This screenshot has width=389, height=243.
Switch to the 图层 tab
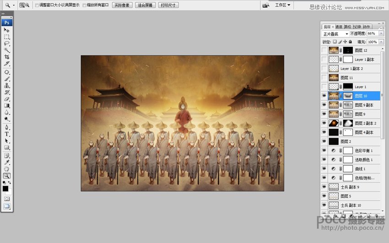pos(327,27)
